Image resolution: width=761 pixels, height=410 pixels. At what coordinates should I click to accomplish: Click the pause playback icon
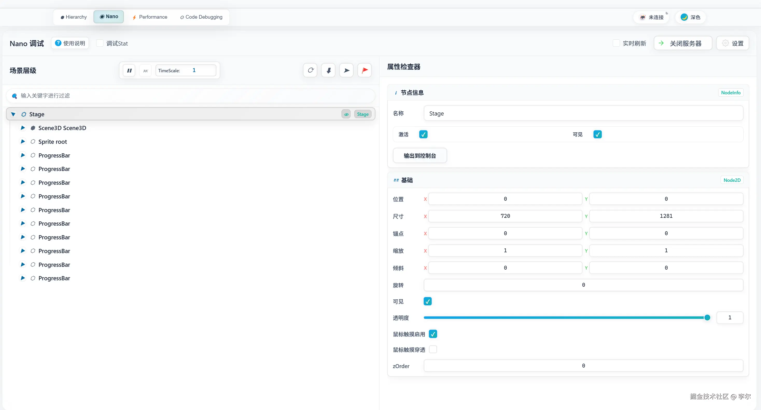tap(129, 70)
